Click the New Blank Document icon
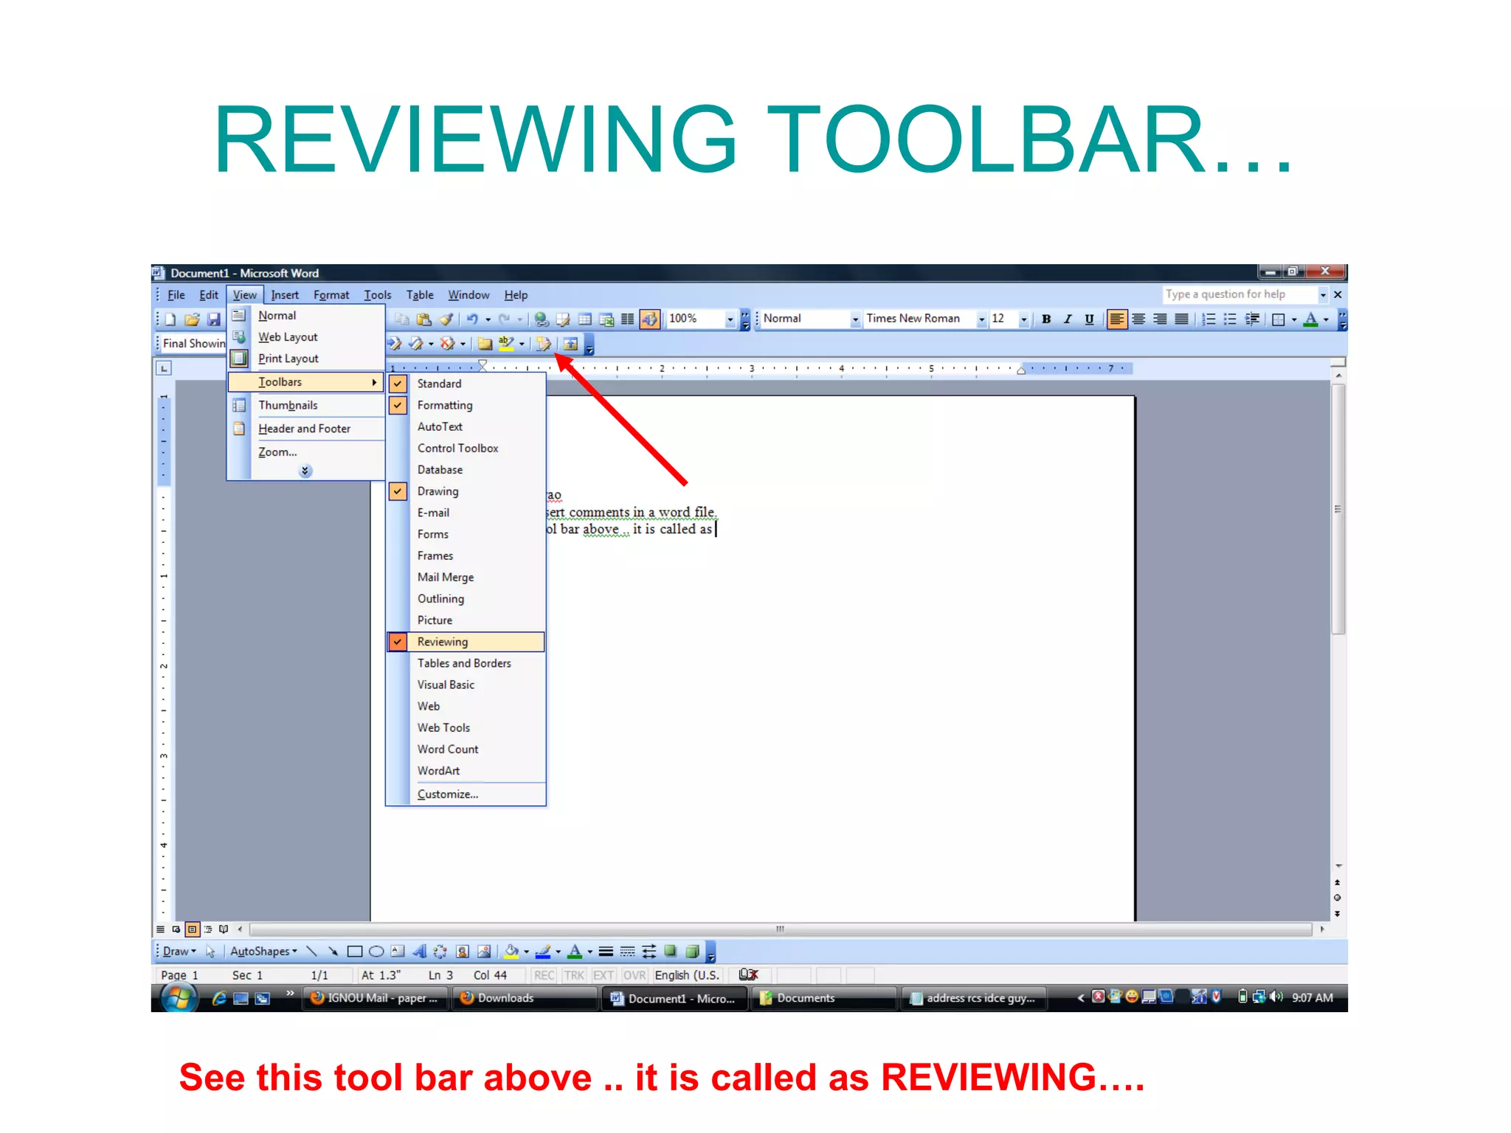1511x1133 pixels. point(170,319)
